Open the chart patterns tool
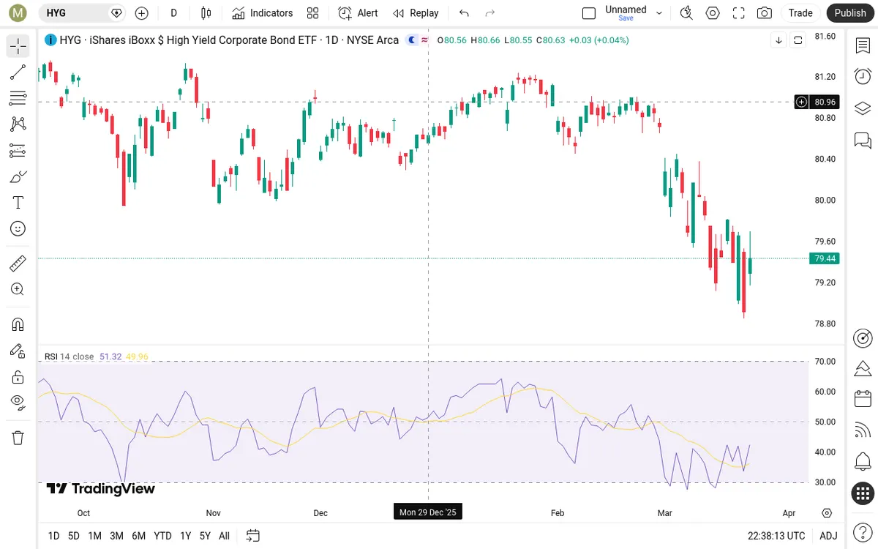878x549 pixels. [x=18, y=124]
